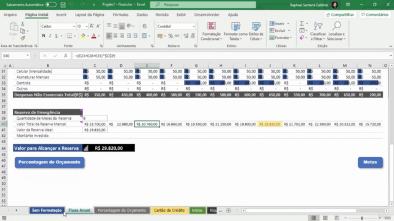Click the Increase Decimal icon
This screenshot has width=394, height=221.
tap(186, 36)
